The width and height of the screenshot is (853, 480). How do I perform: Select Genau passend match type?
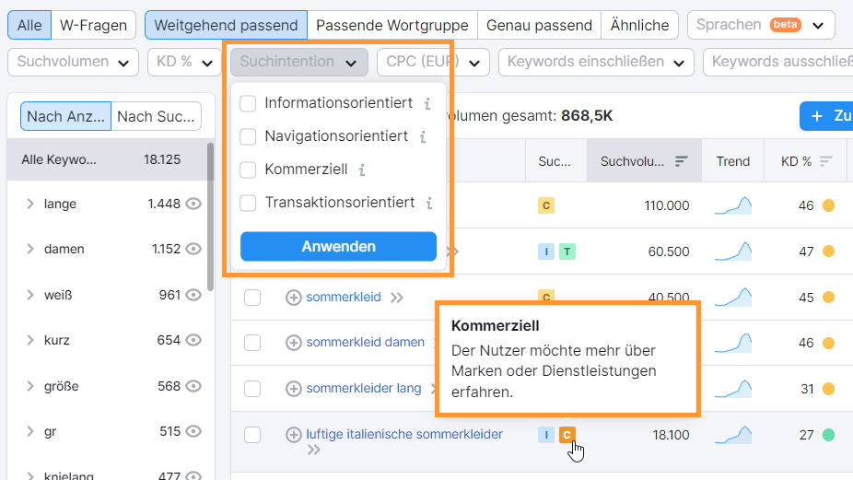[539, 25]
